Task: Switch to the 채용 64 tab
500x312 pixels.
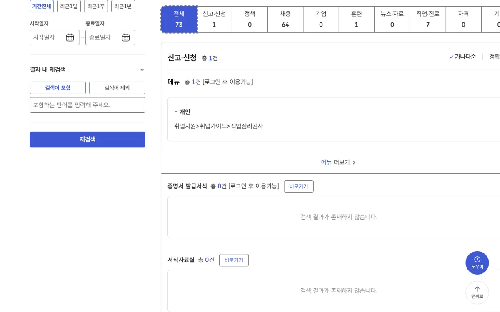Action: click(x=285, y=19)
